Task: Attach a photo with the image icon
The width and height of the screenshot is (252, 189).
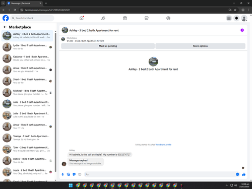Action: tap(69, 174)
